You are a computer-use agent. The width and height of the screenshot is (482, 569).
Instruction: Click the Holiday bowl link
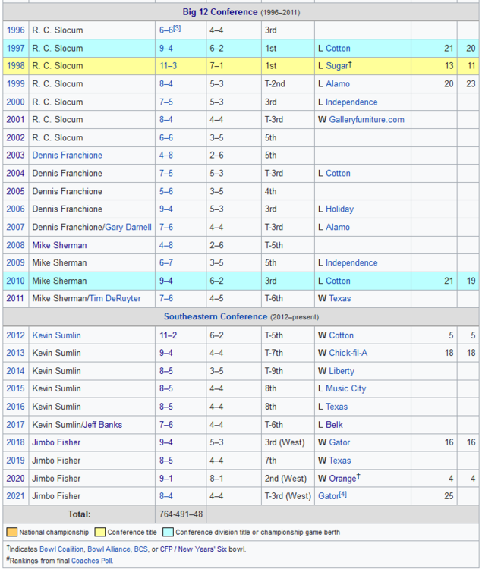(x=339, y=209)
